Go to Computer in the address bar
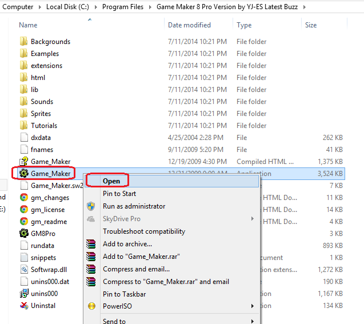Viewport: 364px width, 324px height. [18, 7]
